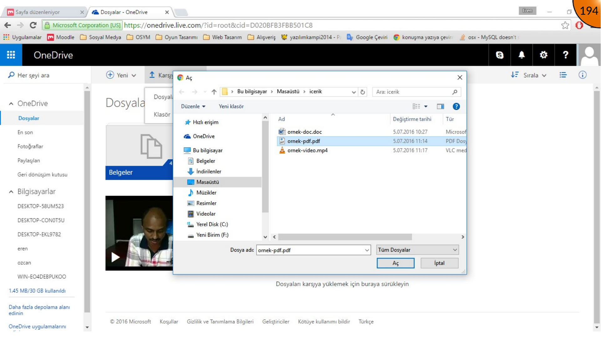The width and height of the screenshot is (601, 338).
Task: Open Yerel Disk (C:) in the tree
Action: tap(208, 224)
